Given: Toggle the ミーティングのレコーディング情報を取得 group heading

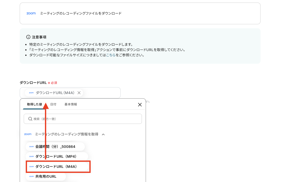Looking at the screenshot, I should [x=66, y=134].
